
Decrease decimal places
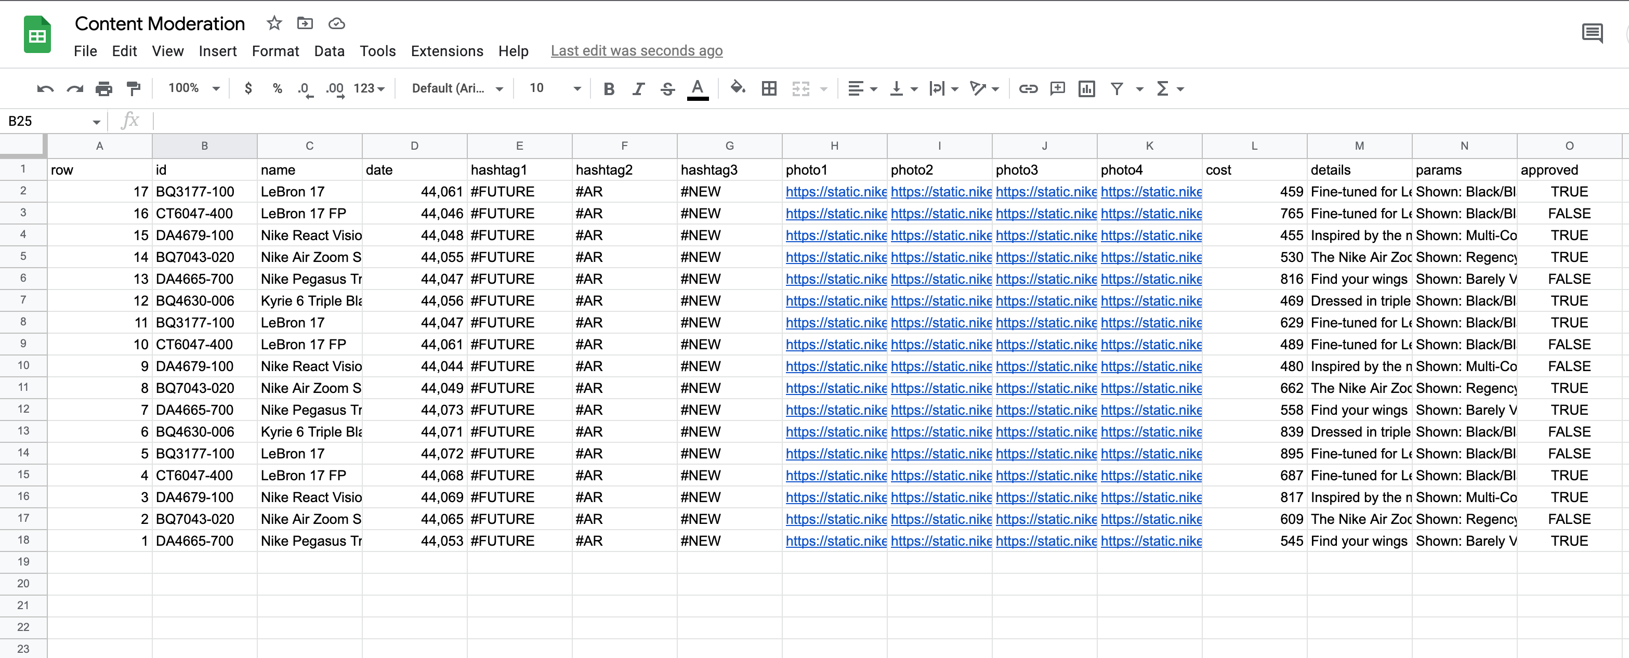[x=306, y=89]
